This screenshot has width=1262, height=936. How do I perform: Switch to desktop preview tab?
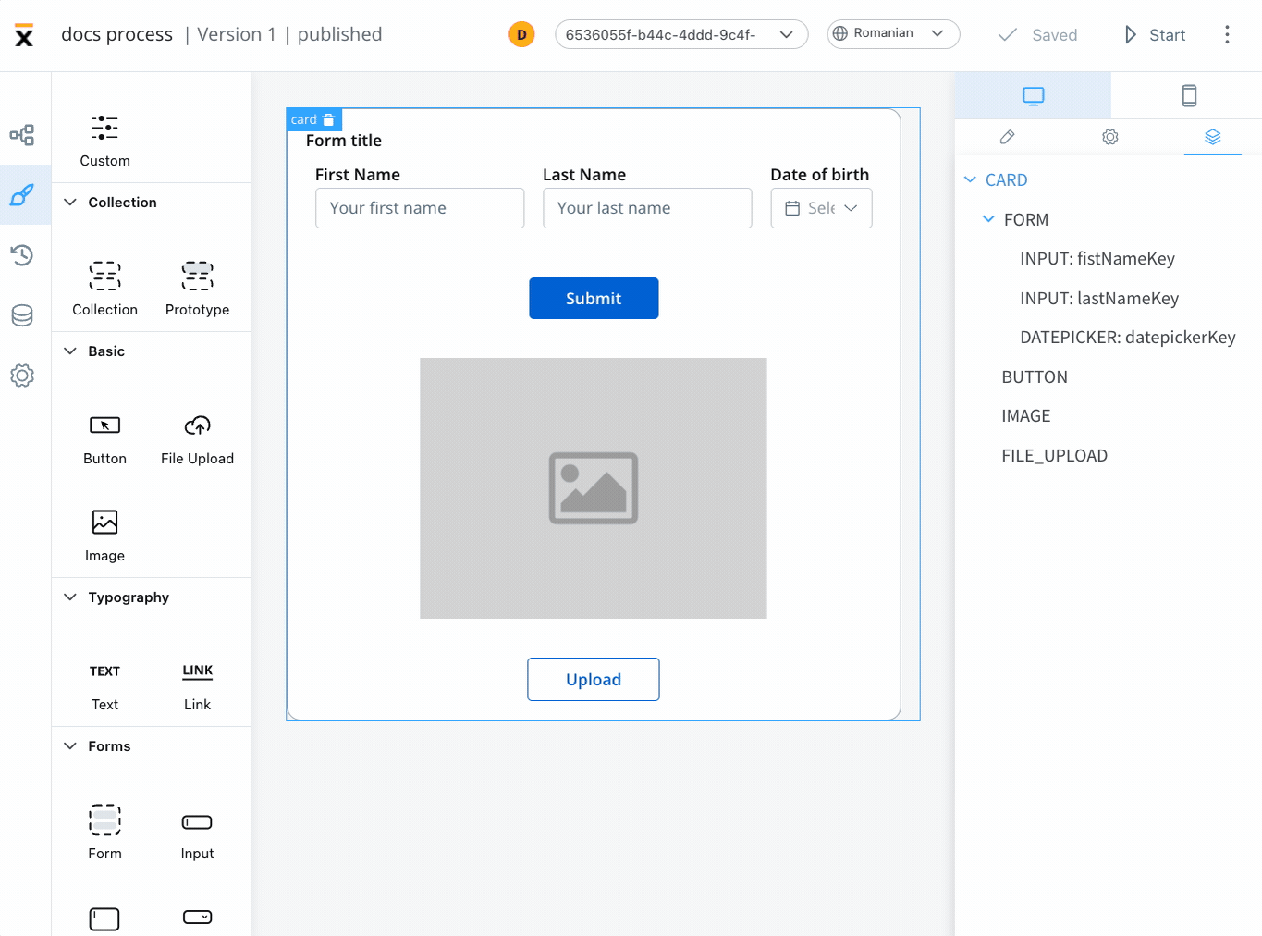point(1033,95)
